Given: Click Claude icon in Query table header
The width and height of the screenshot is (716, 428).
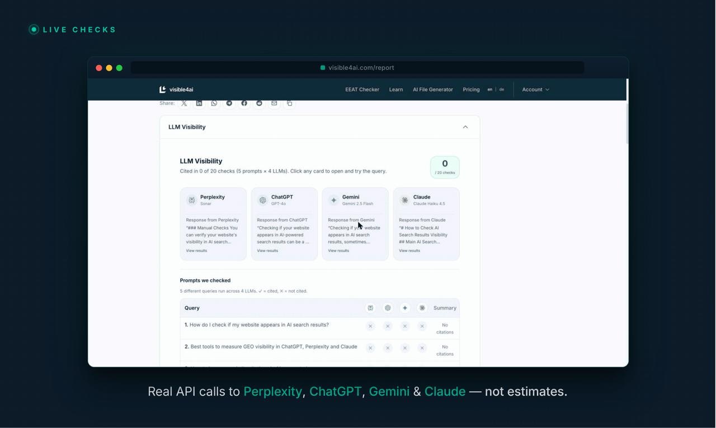Looking at the screenshot, I should coord(422,308).
